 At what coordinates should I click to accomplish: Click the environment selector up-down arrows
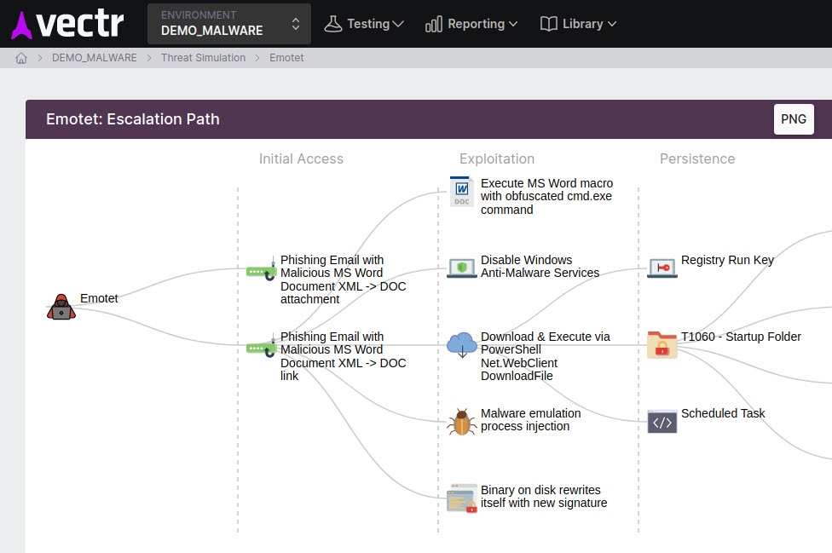coord(296,24)
